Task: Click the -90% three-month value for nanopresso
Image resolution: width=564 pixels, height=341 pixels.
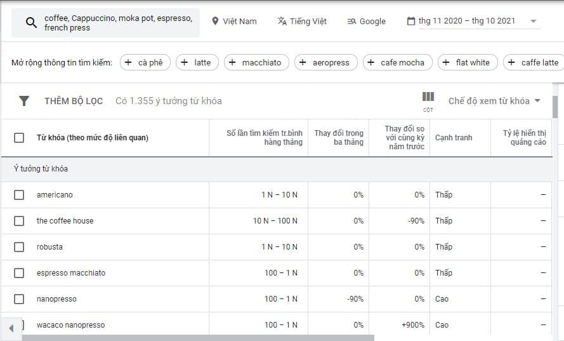Action: click(355, 299)
